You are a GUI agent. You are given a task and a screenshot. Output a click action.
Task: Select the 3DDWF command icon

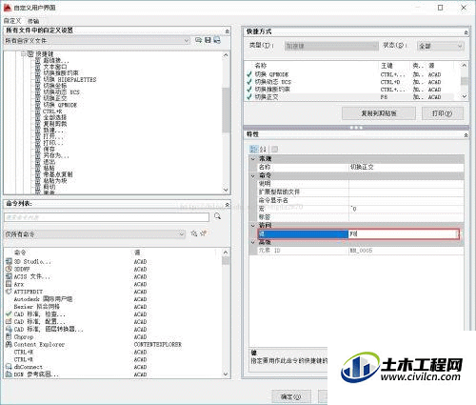pos(9,269)
